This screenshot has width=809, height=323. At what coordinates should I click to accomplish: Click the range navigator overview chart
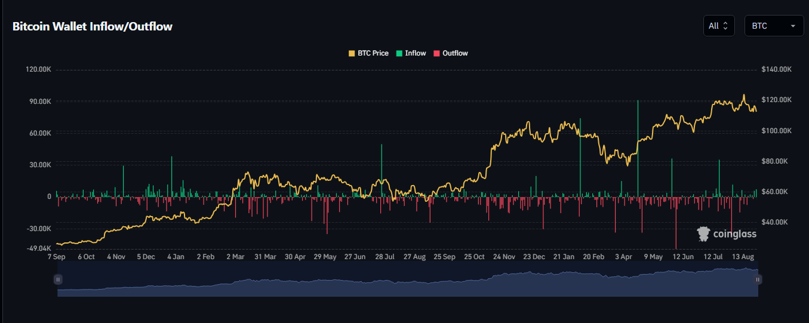coord(408,279)
